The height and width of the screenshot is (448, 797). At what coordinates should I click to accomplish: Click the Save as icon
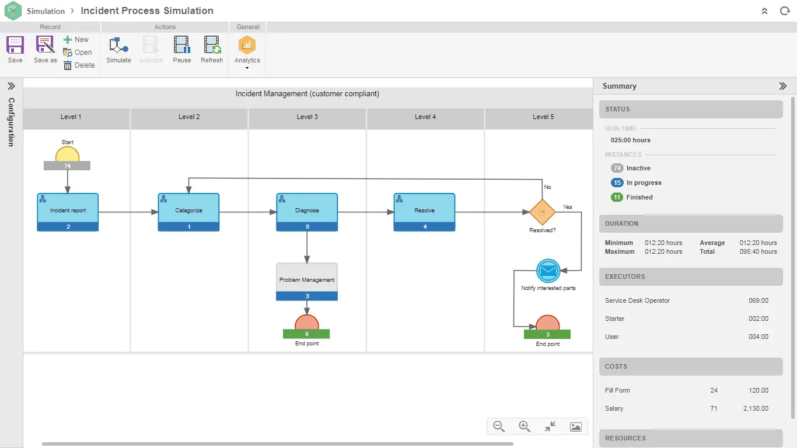(44, 50)
